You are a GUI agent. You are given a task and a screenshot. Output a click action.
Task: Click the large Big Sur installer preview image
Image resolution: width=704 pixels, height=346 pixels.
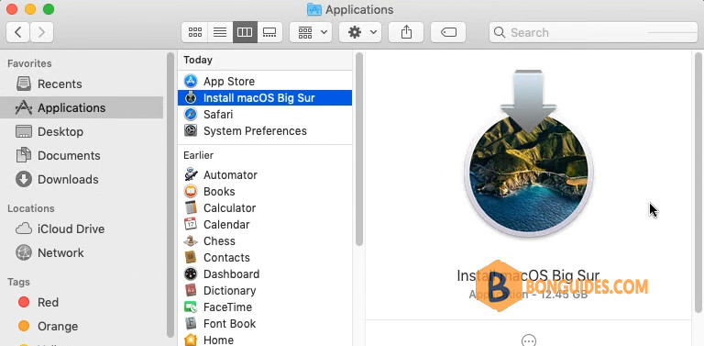(528, 153)
